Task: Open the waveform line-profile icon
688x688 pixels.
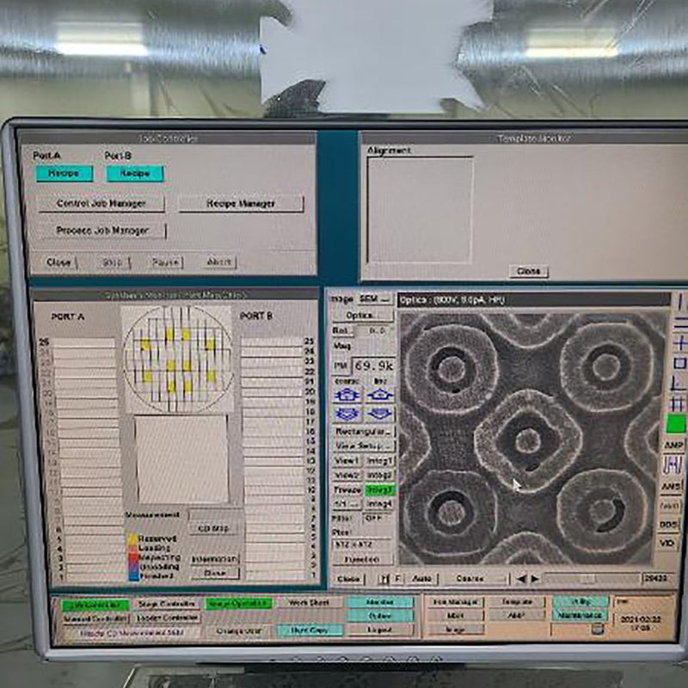Action: pyautogui.click(x=673, y=465)
